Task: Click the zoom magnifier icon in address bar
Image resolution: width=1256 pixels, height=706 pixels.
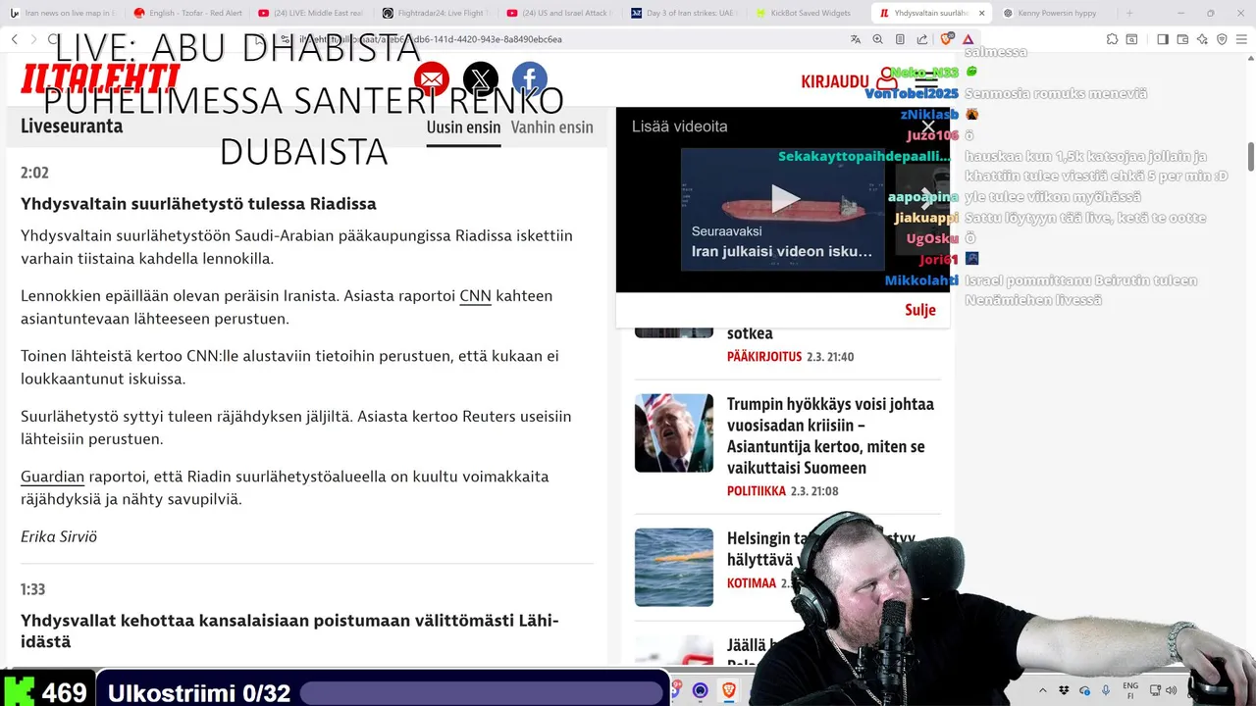Action: (878, 39)
